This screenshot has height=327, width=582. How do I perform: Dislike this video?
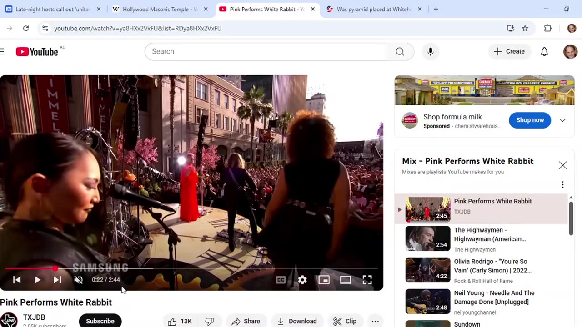210,321
